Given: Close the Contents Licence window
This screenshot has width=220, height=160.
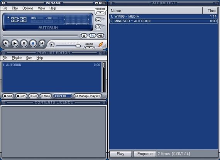Looking at the screenshot, I should [x=104, y=103].
